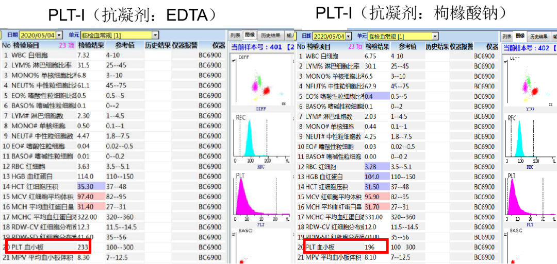Switch to 列表 tab in right panel
This screenshot has width=557, height=264.
507,37
